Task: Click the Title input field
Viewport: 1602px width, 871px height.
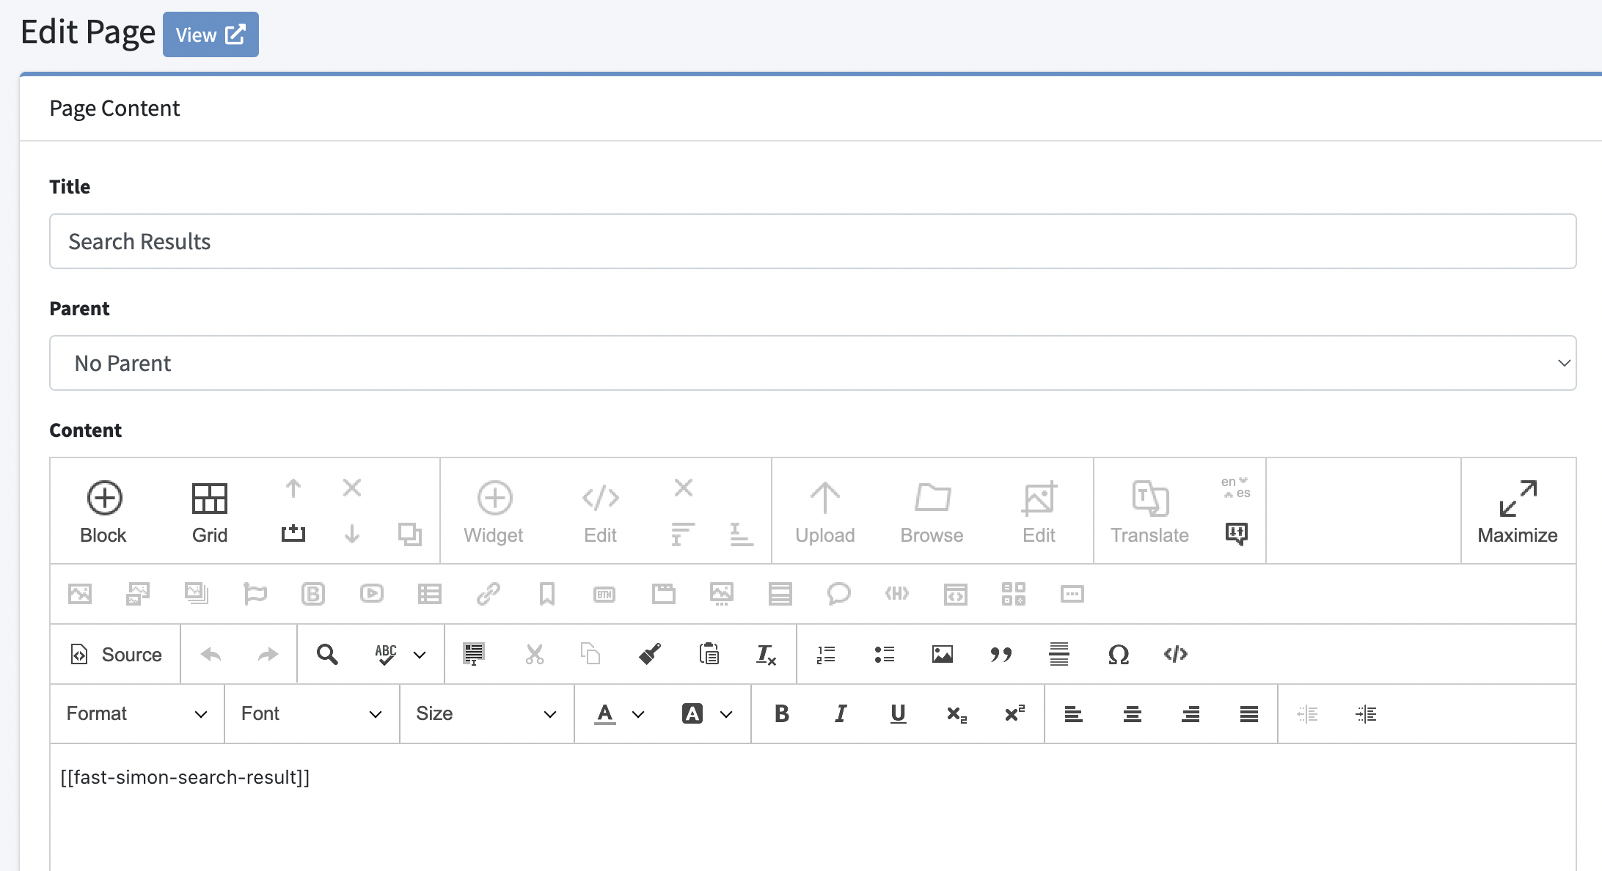Action: (x=813, y=241)
